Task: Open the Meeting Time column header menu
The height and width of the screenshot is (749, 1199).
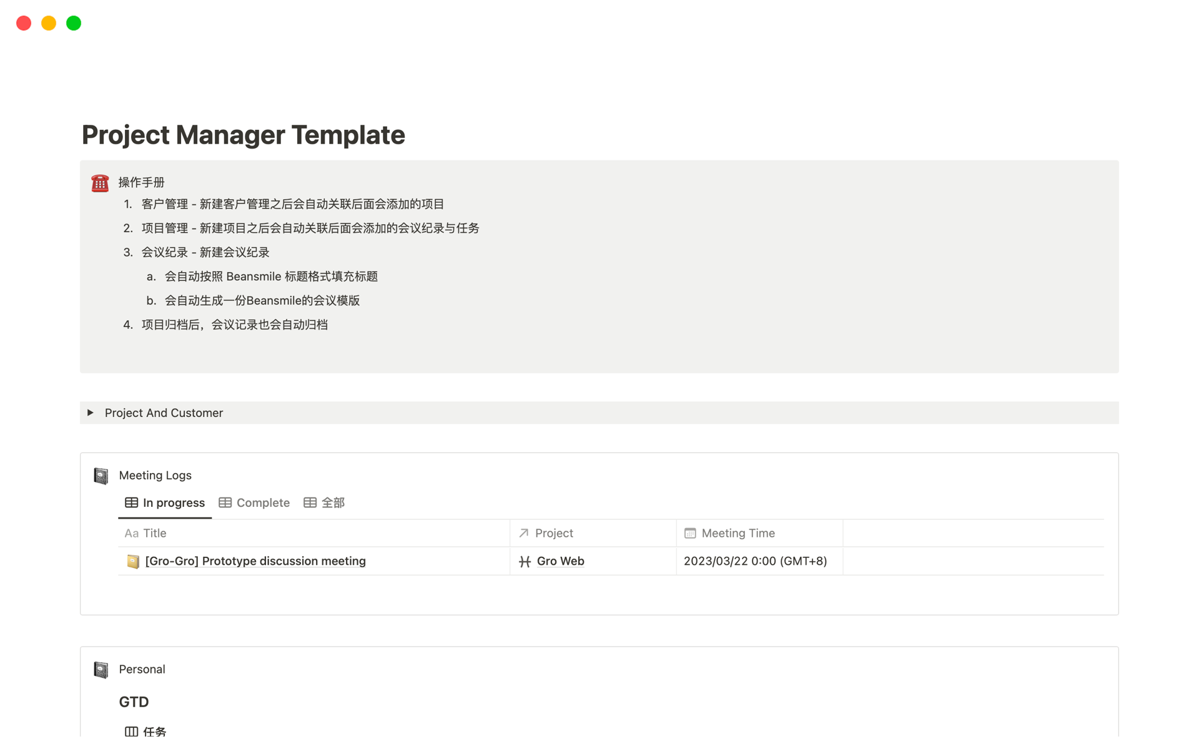Action: click(738, 533)
